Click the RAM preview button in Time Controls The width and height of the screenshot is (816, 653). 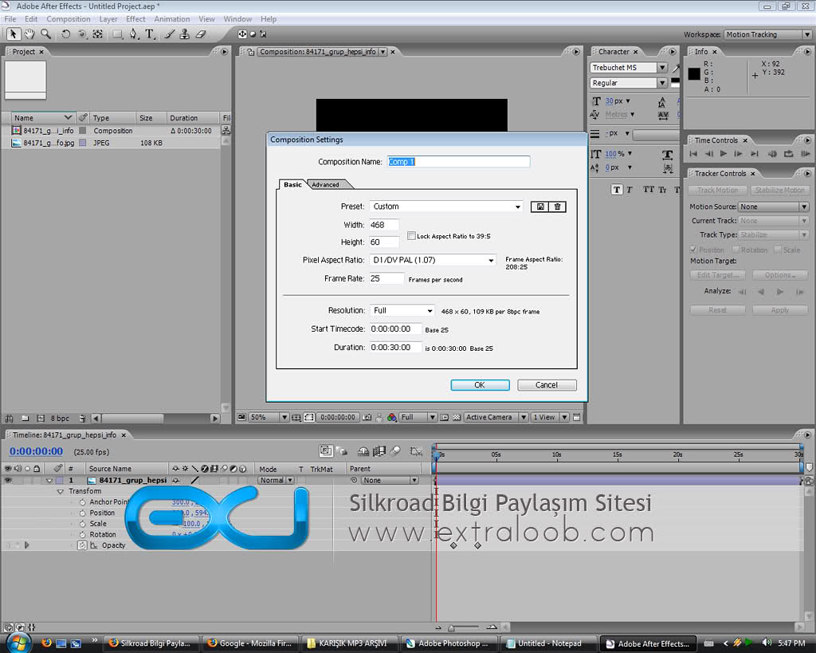coord(806,154)
